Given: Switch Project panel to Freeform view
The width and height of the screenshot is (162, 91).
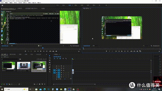Looking at the screenshot, I should 9,84.
